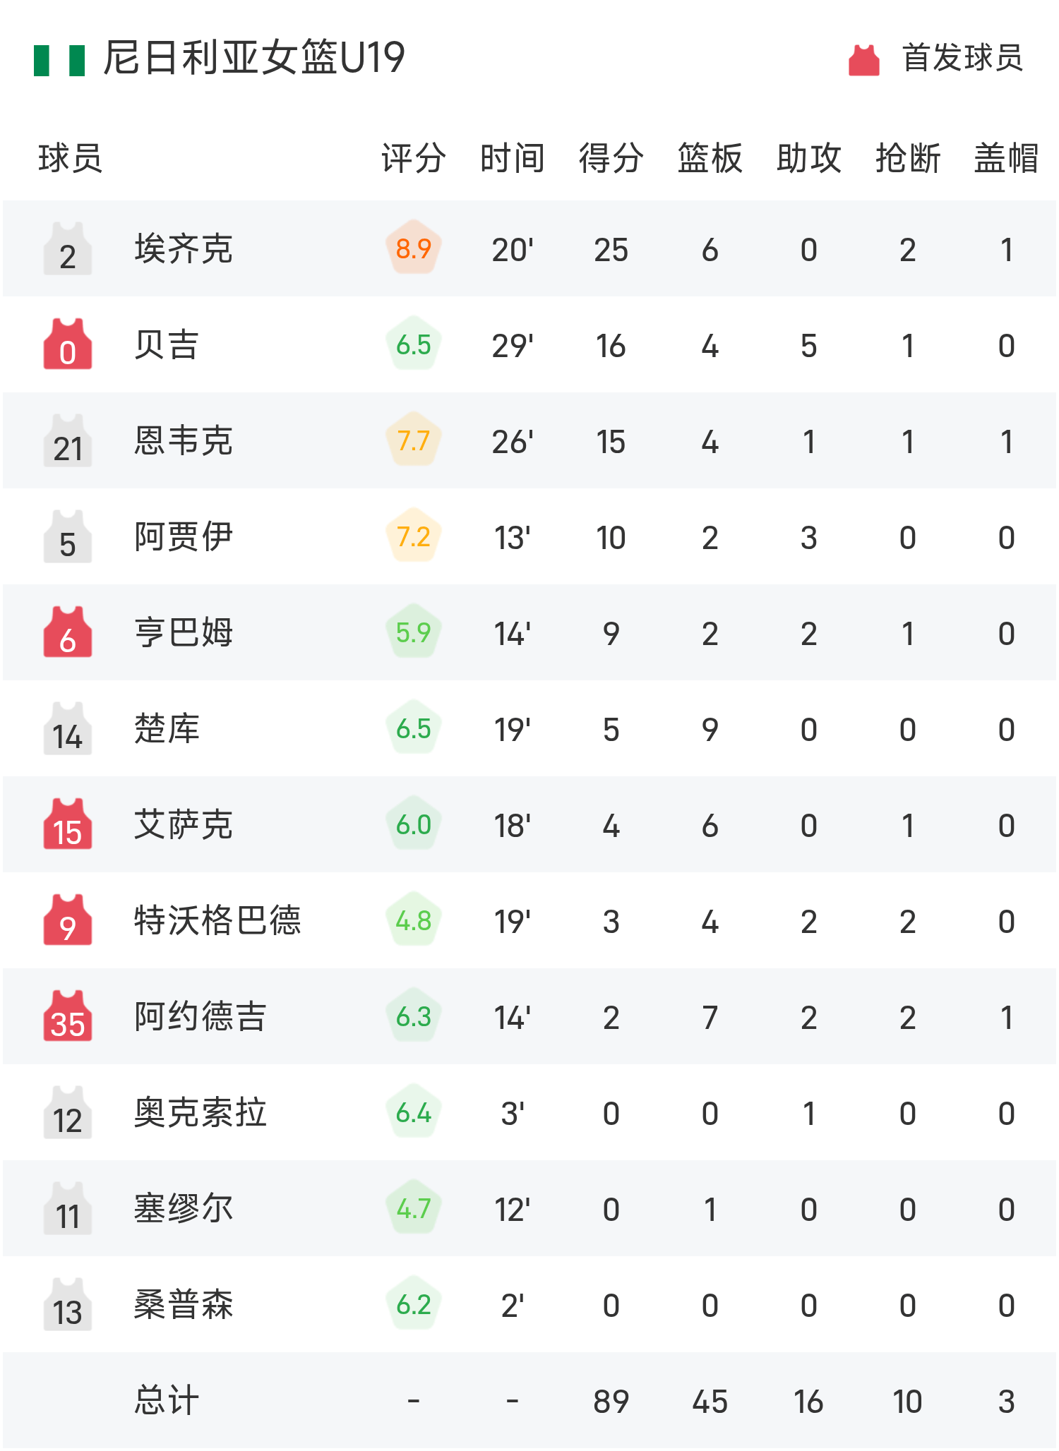Click the 总计 totals row label
The height and width of the screenshot is (1451, 1059).
point(167,1401)
